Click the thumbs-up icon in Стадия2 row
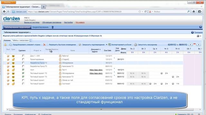Image resolution: width=206 pixels, height=115 pixels. coord(13,59)
